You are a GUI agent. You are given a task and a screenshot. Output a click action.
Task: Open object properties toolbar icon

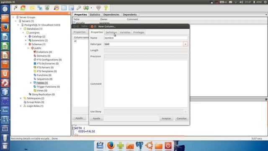coord(32,8)
